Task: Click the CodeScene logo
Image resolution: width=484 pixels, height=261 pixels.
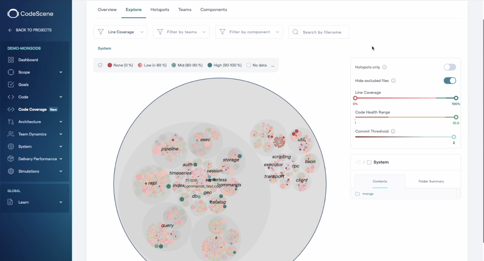Action: 30,14
